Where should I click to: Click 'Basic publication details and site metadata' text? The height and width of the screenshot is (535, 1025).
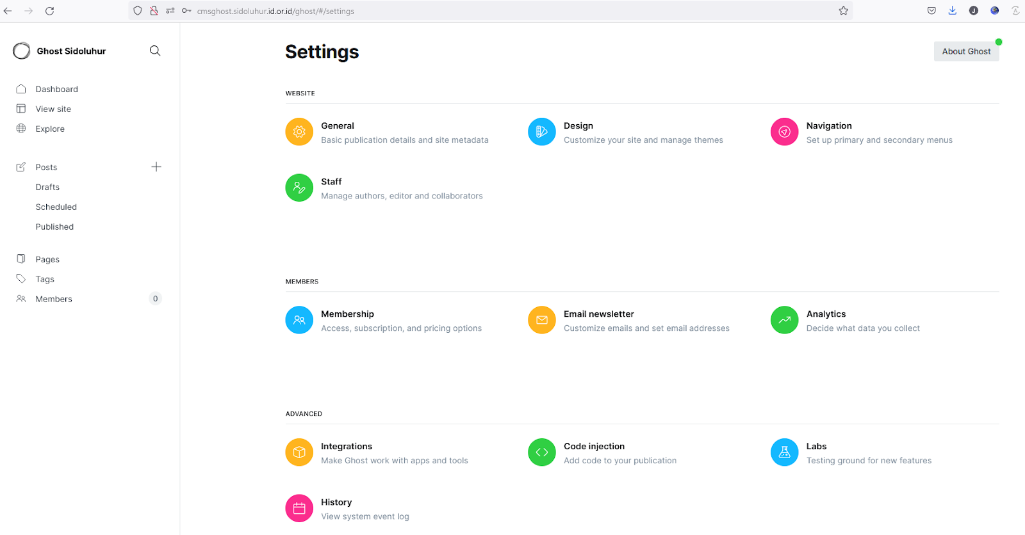[405, 140]
